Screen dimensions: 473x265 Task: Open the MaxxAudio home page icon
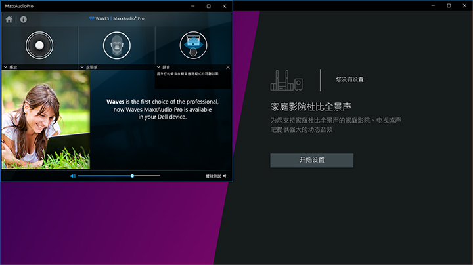(9, 19)
